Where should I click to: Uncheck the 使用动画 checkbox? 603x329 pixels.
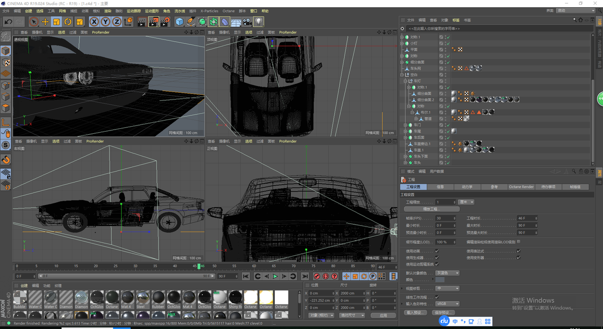(437, 251)
